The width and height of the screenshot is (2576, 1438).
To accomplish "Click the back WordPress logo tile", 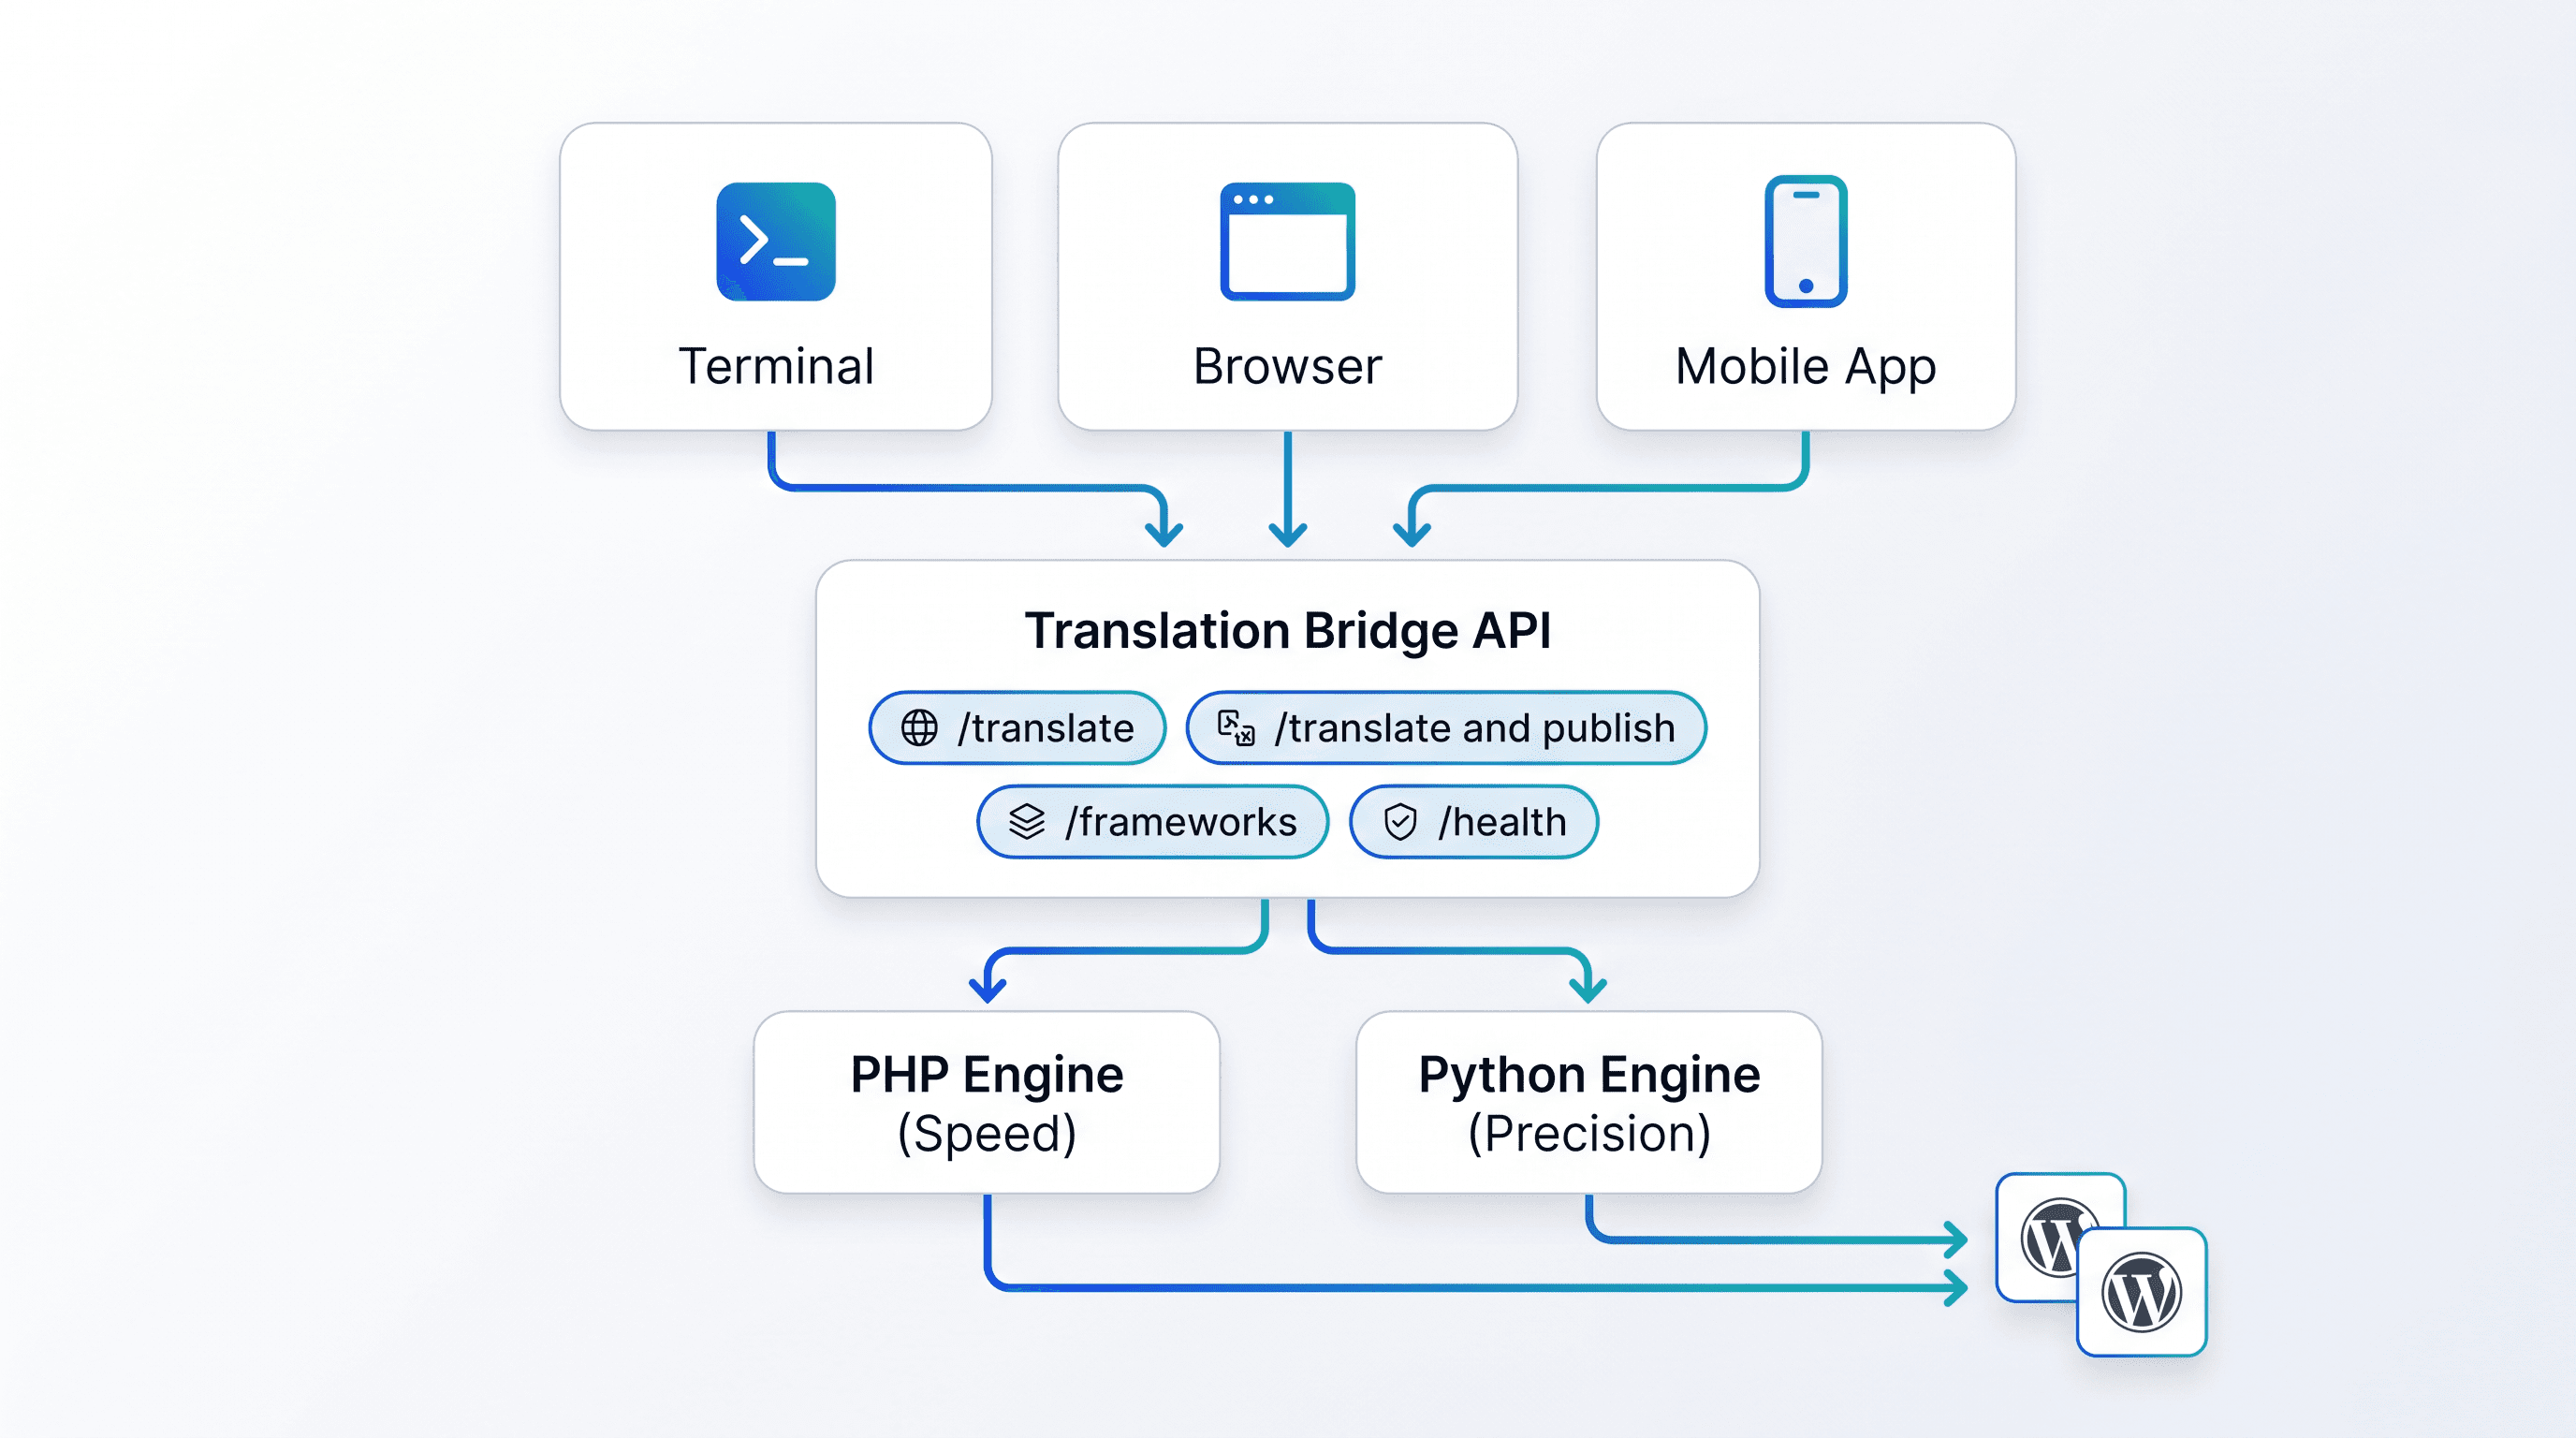I will (2060, 1237).
